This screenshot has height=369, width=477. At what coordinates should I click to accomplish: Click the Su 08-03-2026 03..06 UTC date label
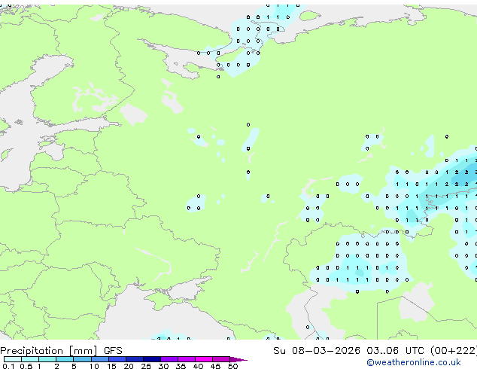point(348,351)
